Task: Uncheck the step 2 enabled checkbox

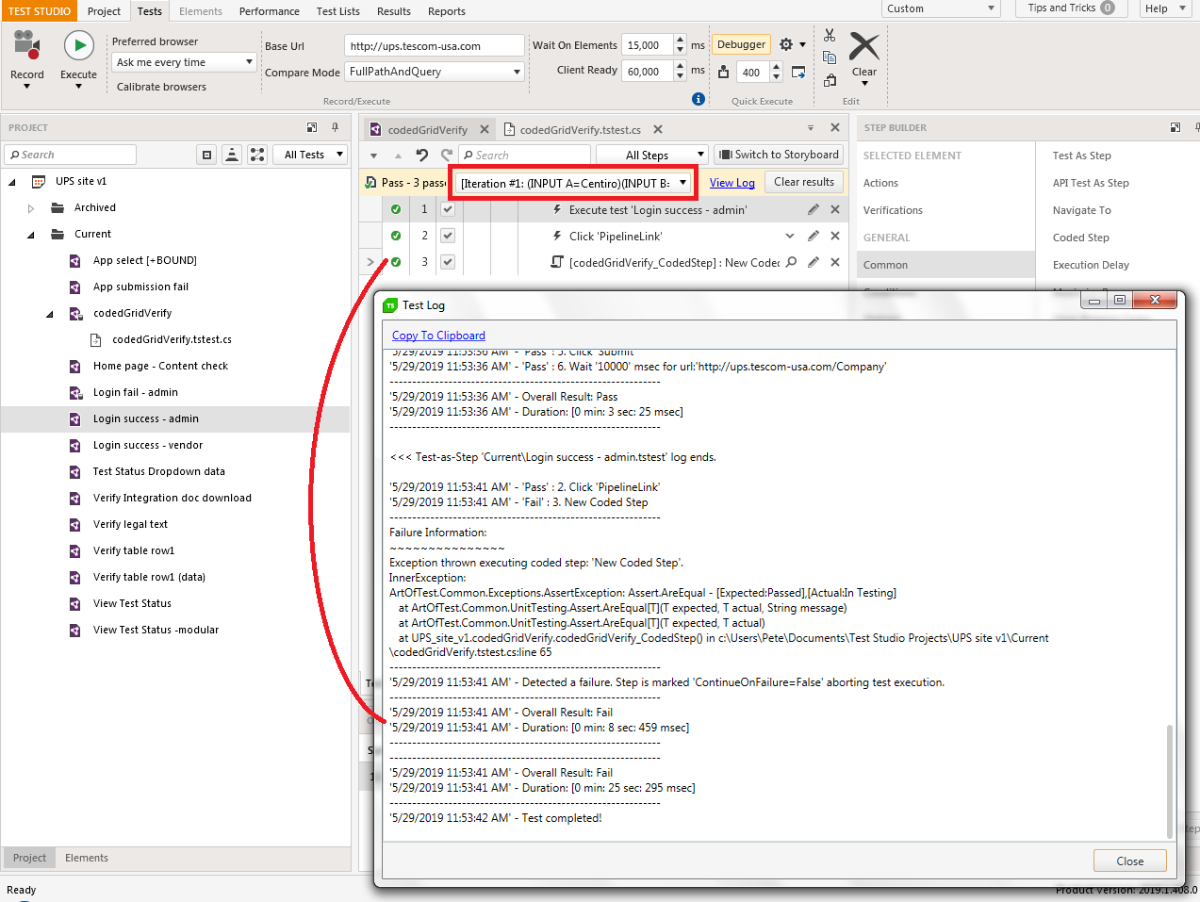Action: 448,236
